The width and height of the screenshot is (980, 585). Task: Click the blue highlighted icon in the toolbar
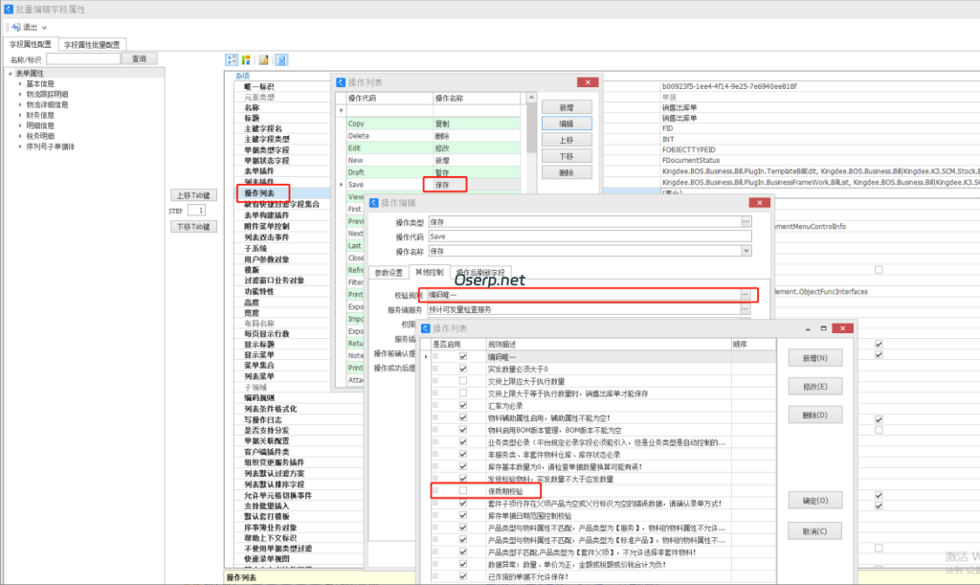tap(280, 60)
